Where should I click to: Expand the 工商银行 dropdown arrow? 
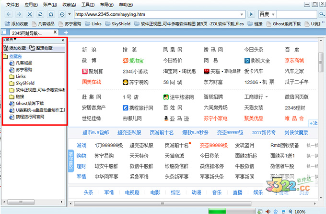pos(267,97)
